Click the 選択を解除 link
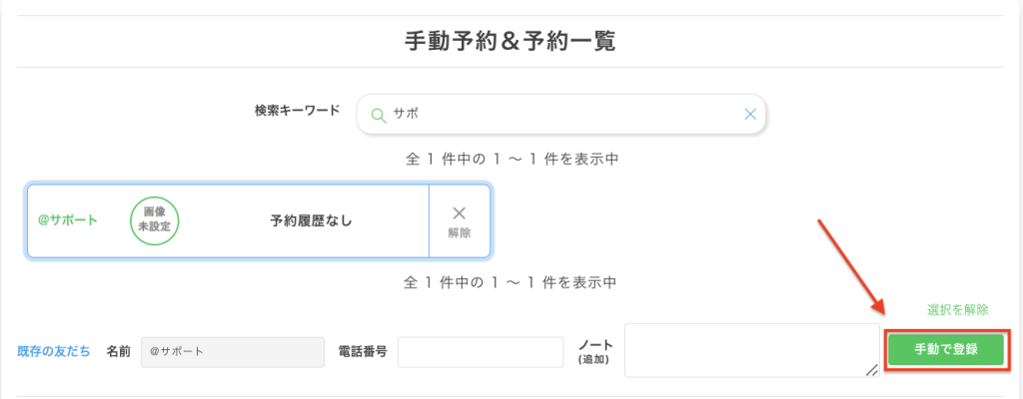The height and width of the screenshot is (399, 1023). pyautogui.click(x=957, y=309)
